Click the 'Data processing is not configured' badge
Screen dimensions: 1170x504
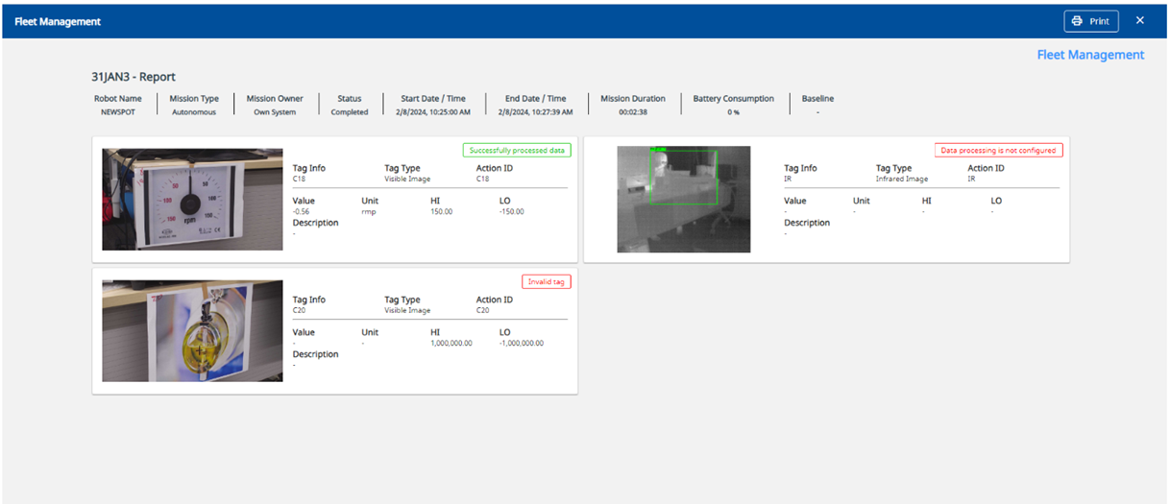tap(998, 150)
